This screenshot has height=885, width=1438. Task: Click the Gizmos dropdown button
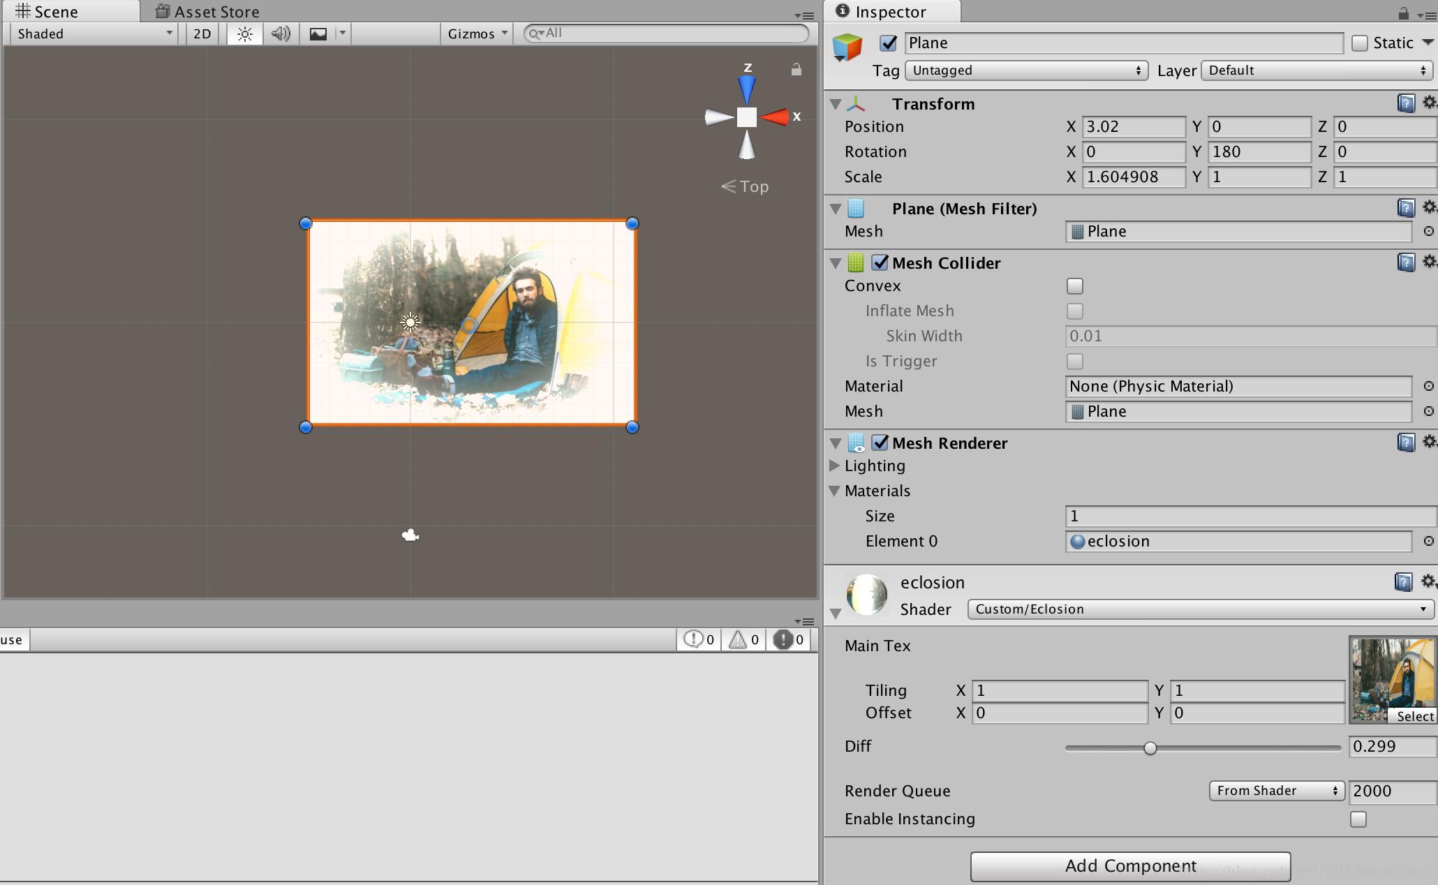tap(475, 34)
